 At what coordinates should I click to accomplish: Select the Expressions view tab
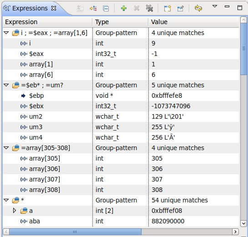pos(30,8)
